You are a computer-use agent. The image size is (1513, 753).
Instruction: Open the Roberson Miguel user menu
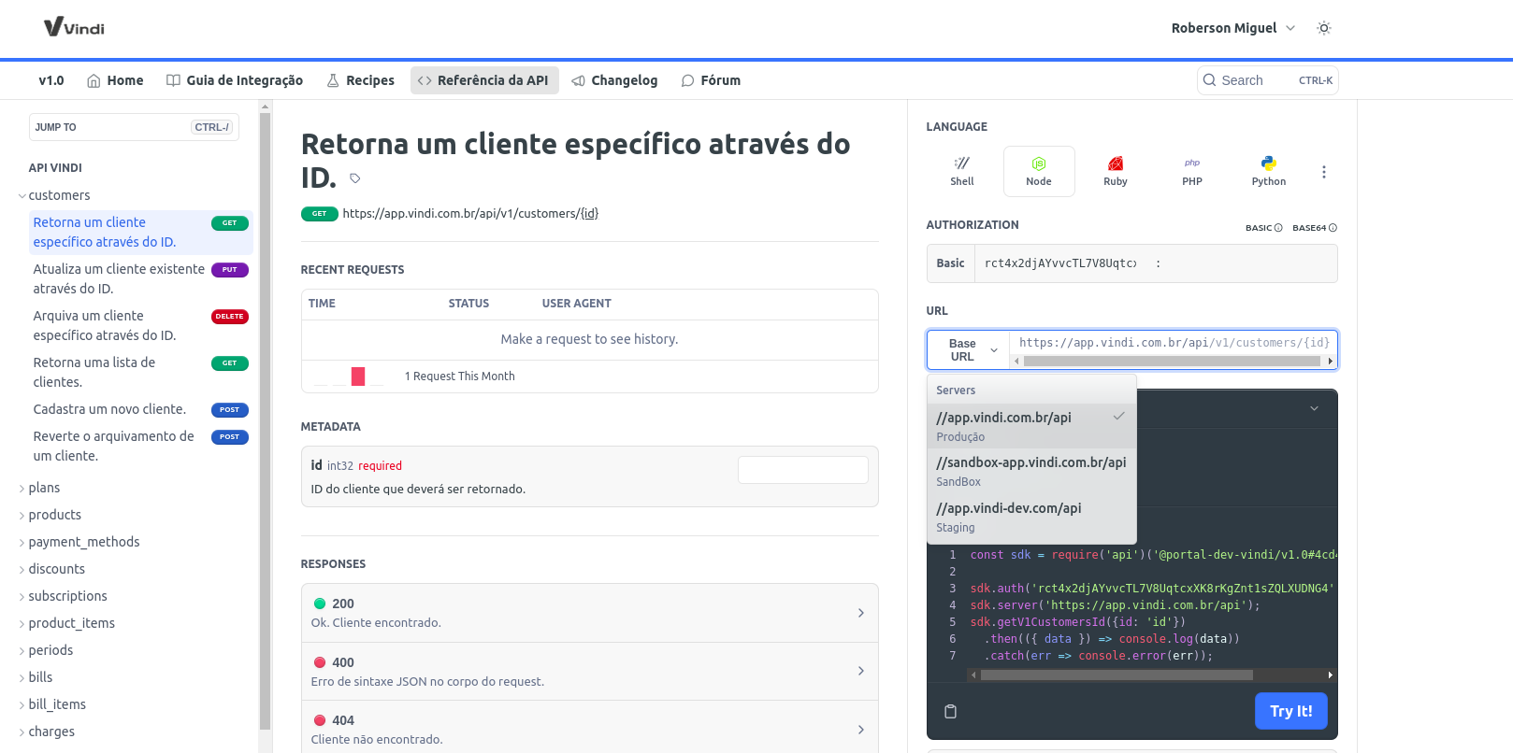coord(1232,28)
